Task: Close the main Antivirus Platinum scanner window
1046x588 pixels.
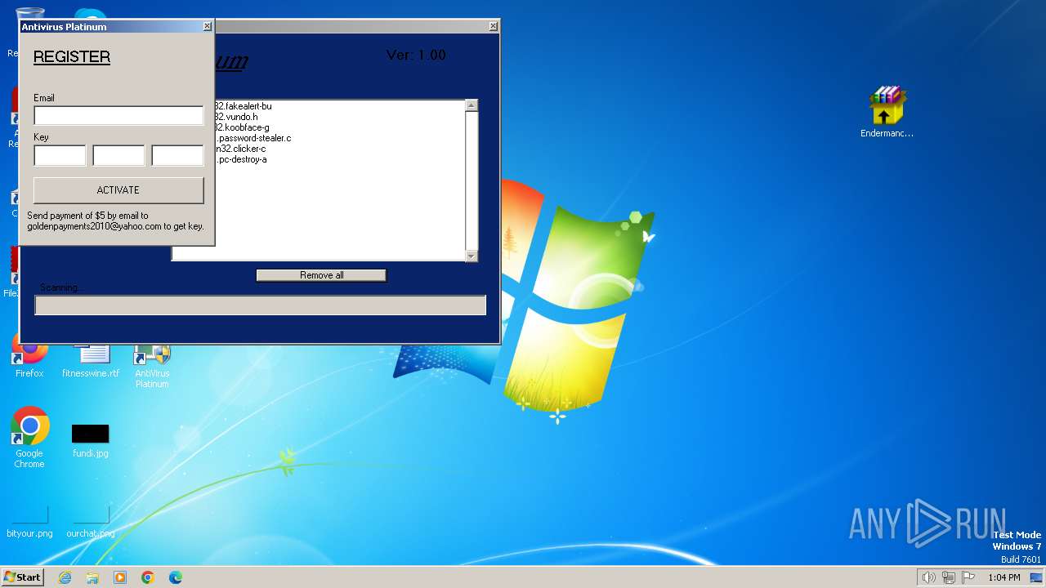Action: 493,27
